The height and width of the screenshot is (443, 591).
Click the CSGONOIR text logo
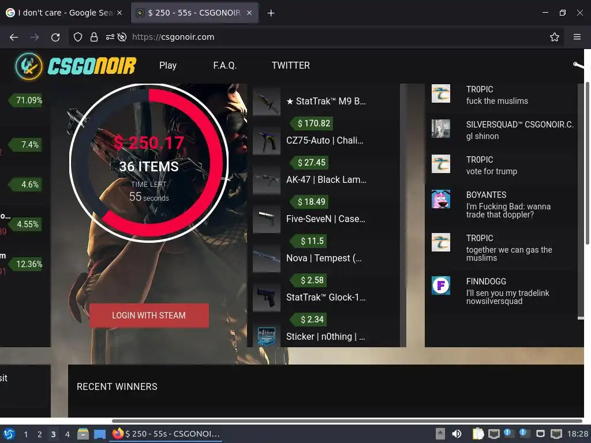pos(92,66)
